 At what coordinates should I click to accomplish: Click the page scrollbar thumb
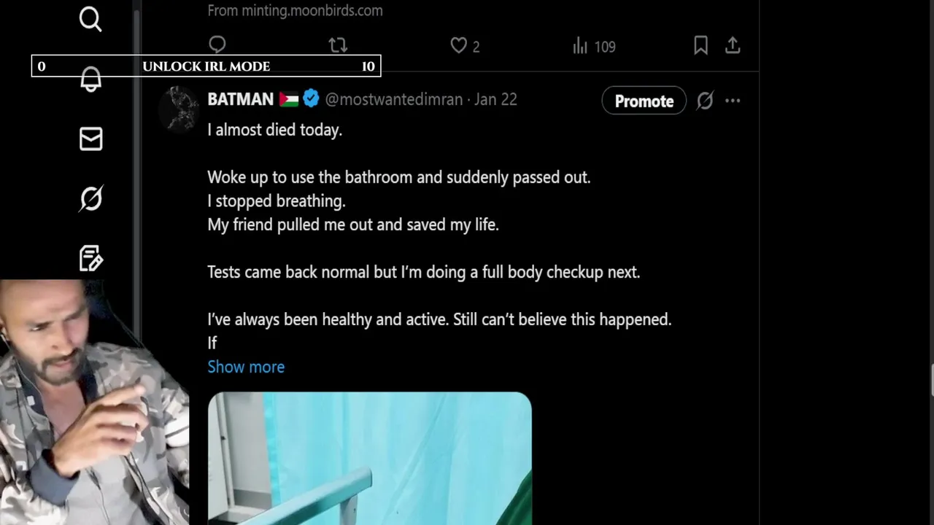932,380
